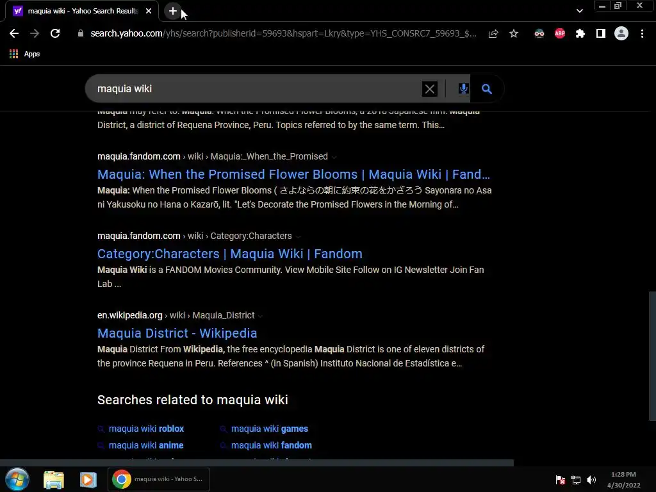Open the Apps bookmarks shortcut
Image resolution: width=656 pixels, height=492 pixels.
tap(25, 54)
